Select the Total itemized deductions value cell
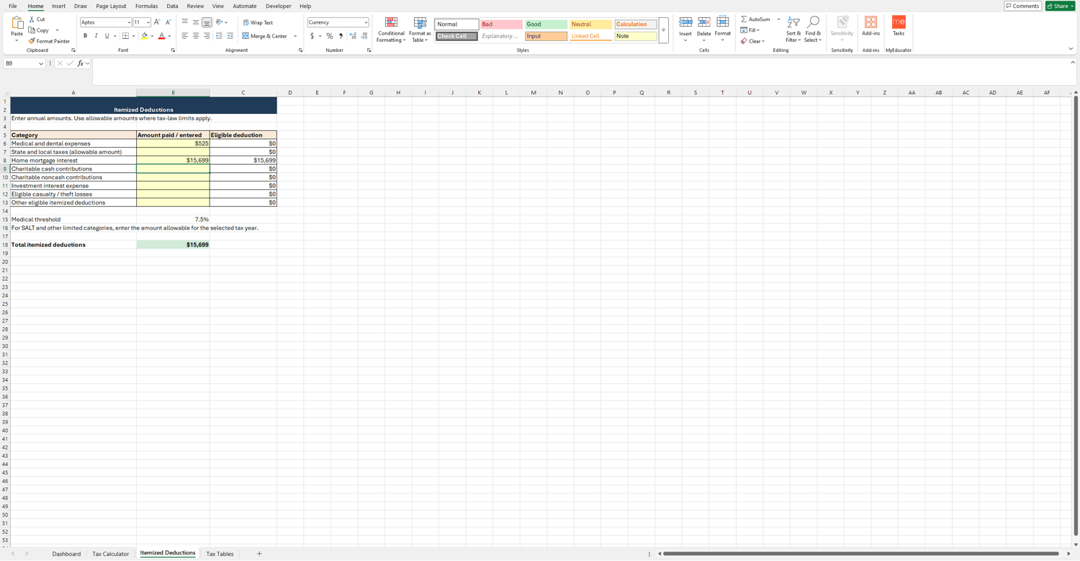 tap(173, 245)
